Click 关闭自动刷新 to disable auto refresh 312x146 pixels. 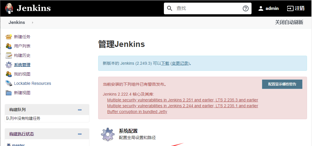pos(289,22)
